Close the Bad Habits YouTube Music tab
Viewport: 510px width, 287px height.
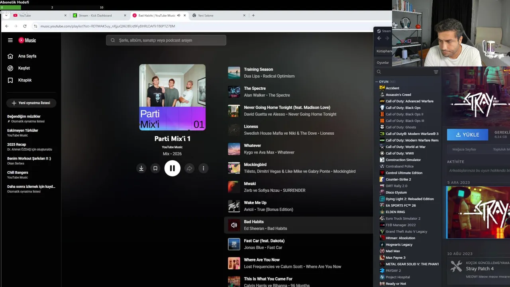pos(184,16)
